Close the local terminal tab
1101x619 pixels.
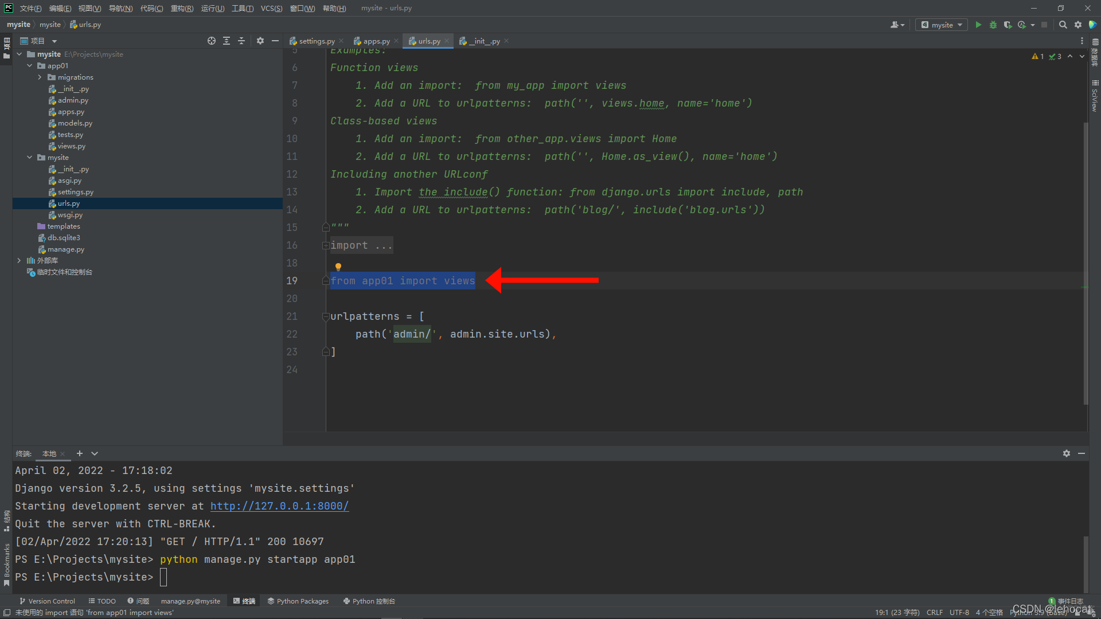[x=63, y=454]
